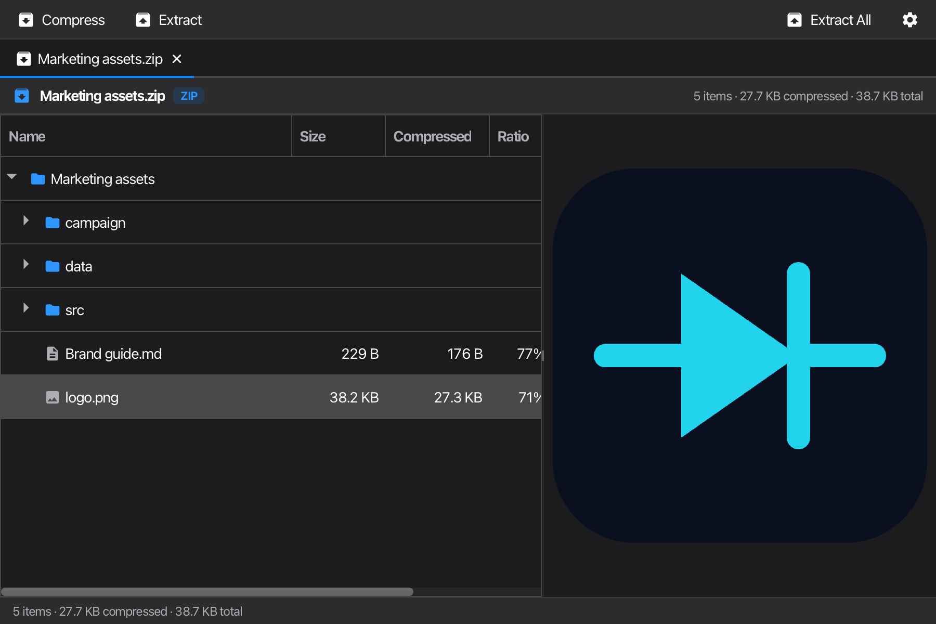936x624 pixels.
Task: Click the Extract All icon
Action: 795,20
